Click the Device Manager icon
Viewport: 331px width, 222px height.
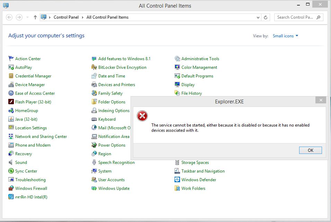(x=11, y=84)
